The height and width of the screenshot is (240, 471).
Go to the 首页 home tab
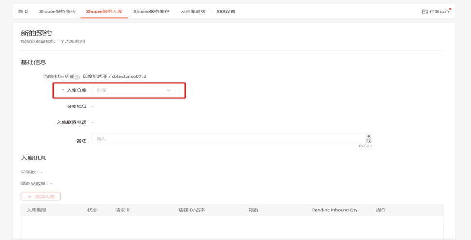coord(23,12)
